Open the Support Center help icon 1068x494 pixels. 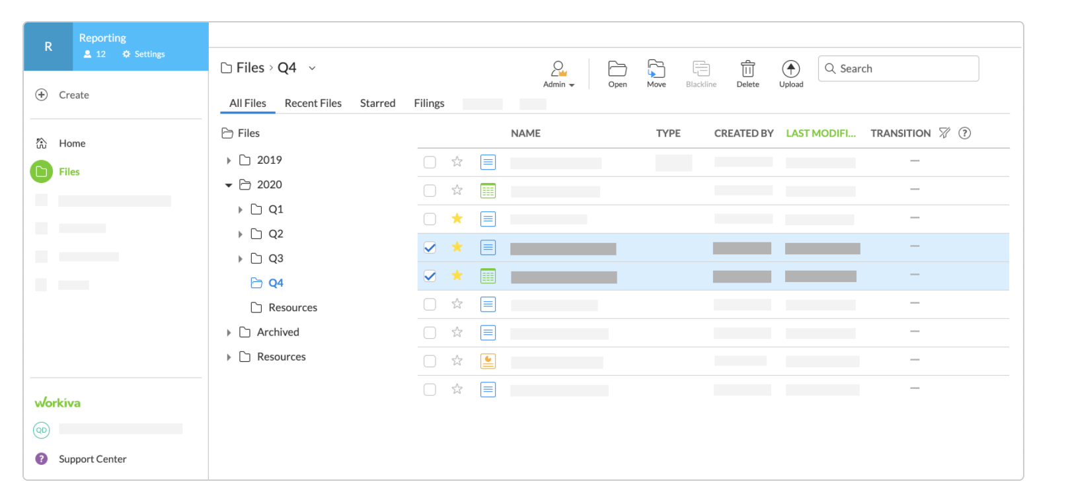[42, 459]
